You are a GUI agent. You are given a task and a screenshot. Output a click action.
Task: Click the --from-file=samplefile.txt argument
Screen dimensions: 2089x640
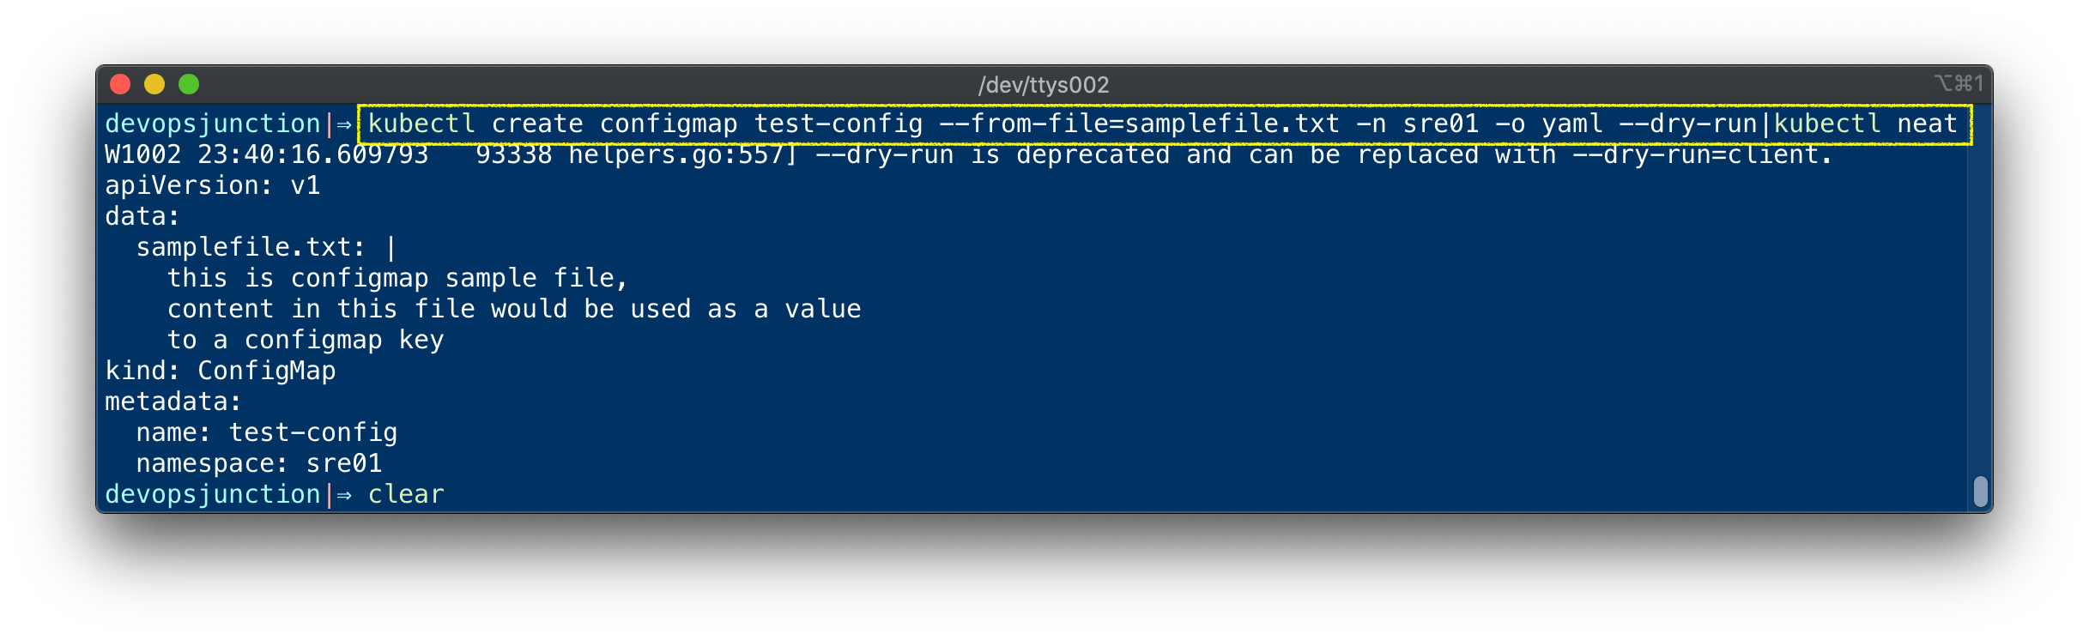coord(1139,124)
